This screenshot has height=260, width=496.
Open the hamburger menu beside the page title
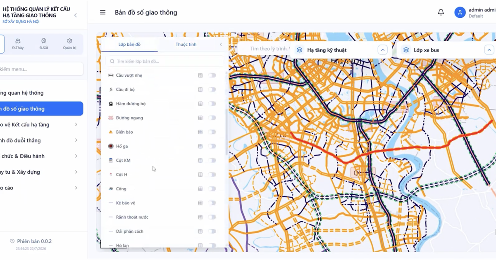pos(103,12)
